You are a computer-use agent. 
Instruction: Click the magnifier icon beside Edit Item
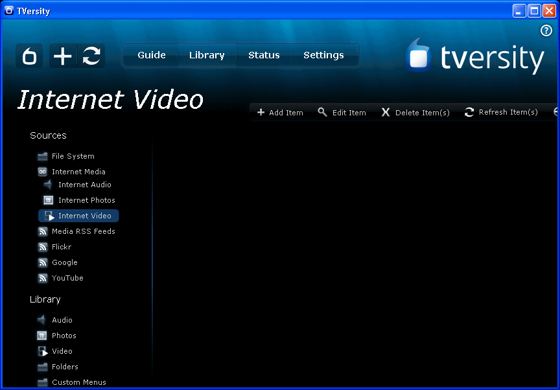coord(322,112)
